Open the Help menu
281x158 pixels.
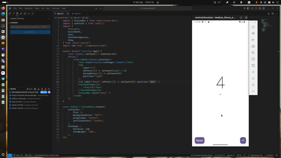(x=64, y=8)
